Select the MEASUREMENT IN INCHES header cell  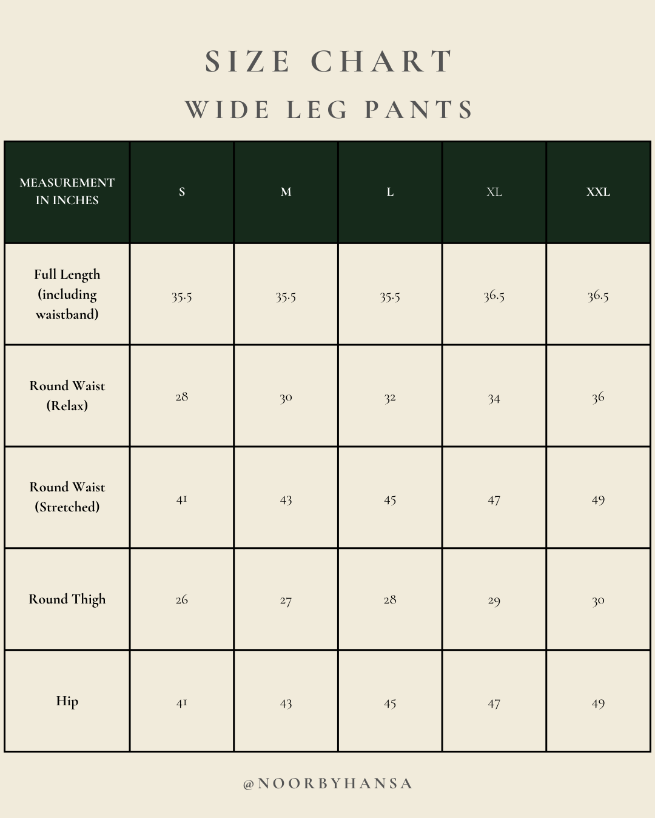67,191
